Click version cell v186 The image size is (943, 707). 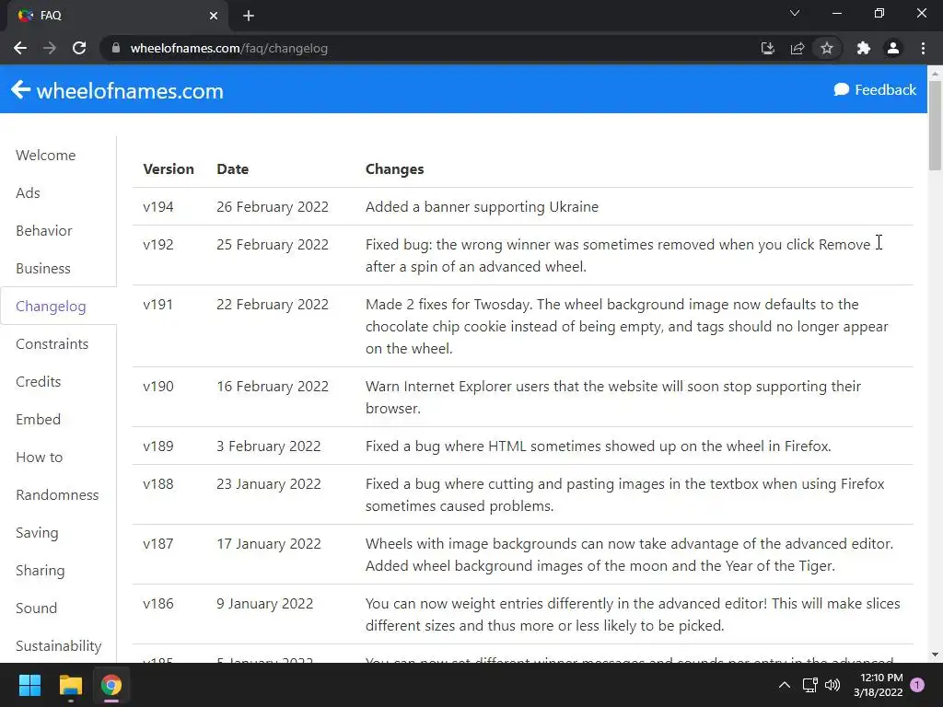pos(158,604)
